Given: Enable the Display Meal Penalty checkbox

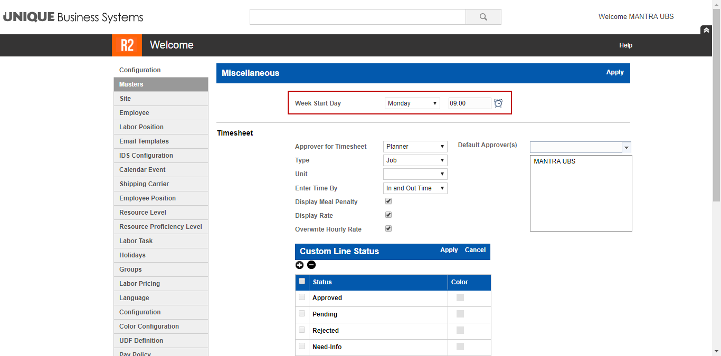Looking at the screenshot, I should 388,201.
